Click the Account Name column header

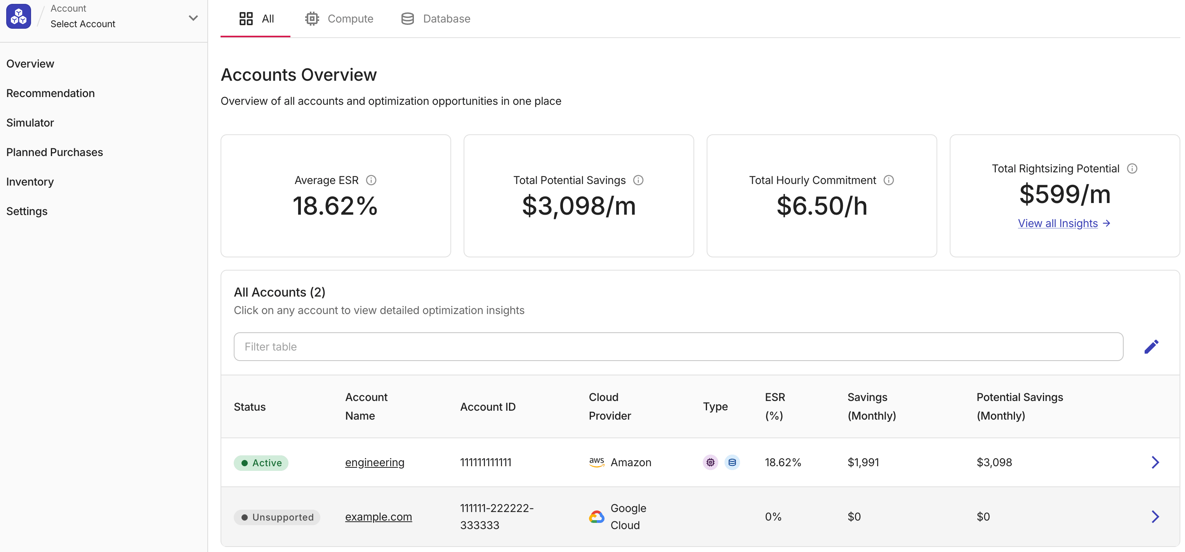coord(367,407)
